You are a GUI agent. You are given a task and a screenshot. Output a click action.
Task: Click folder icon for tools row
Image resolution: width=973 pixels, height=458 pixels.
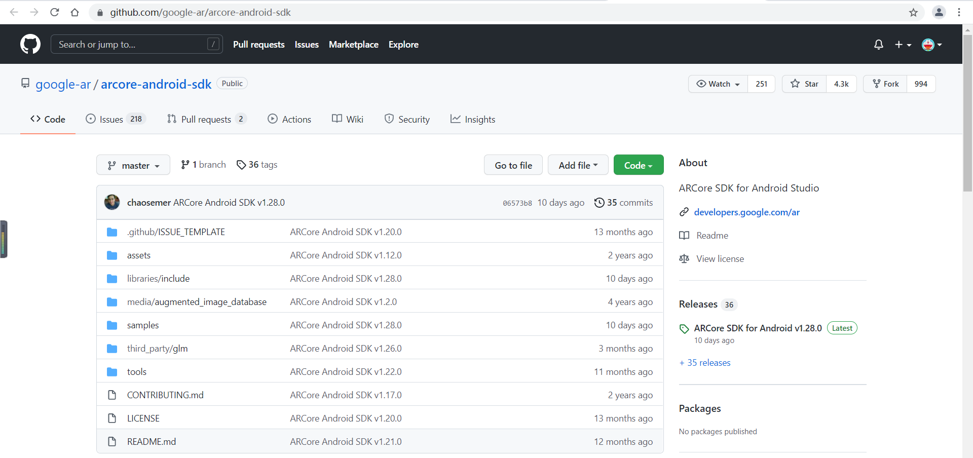pos(112,372)
